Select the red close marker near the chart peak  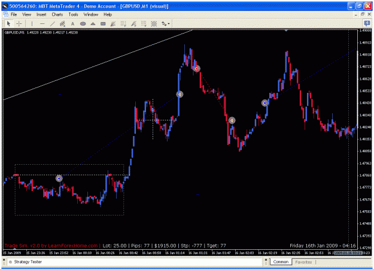[196, 69]
